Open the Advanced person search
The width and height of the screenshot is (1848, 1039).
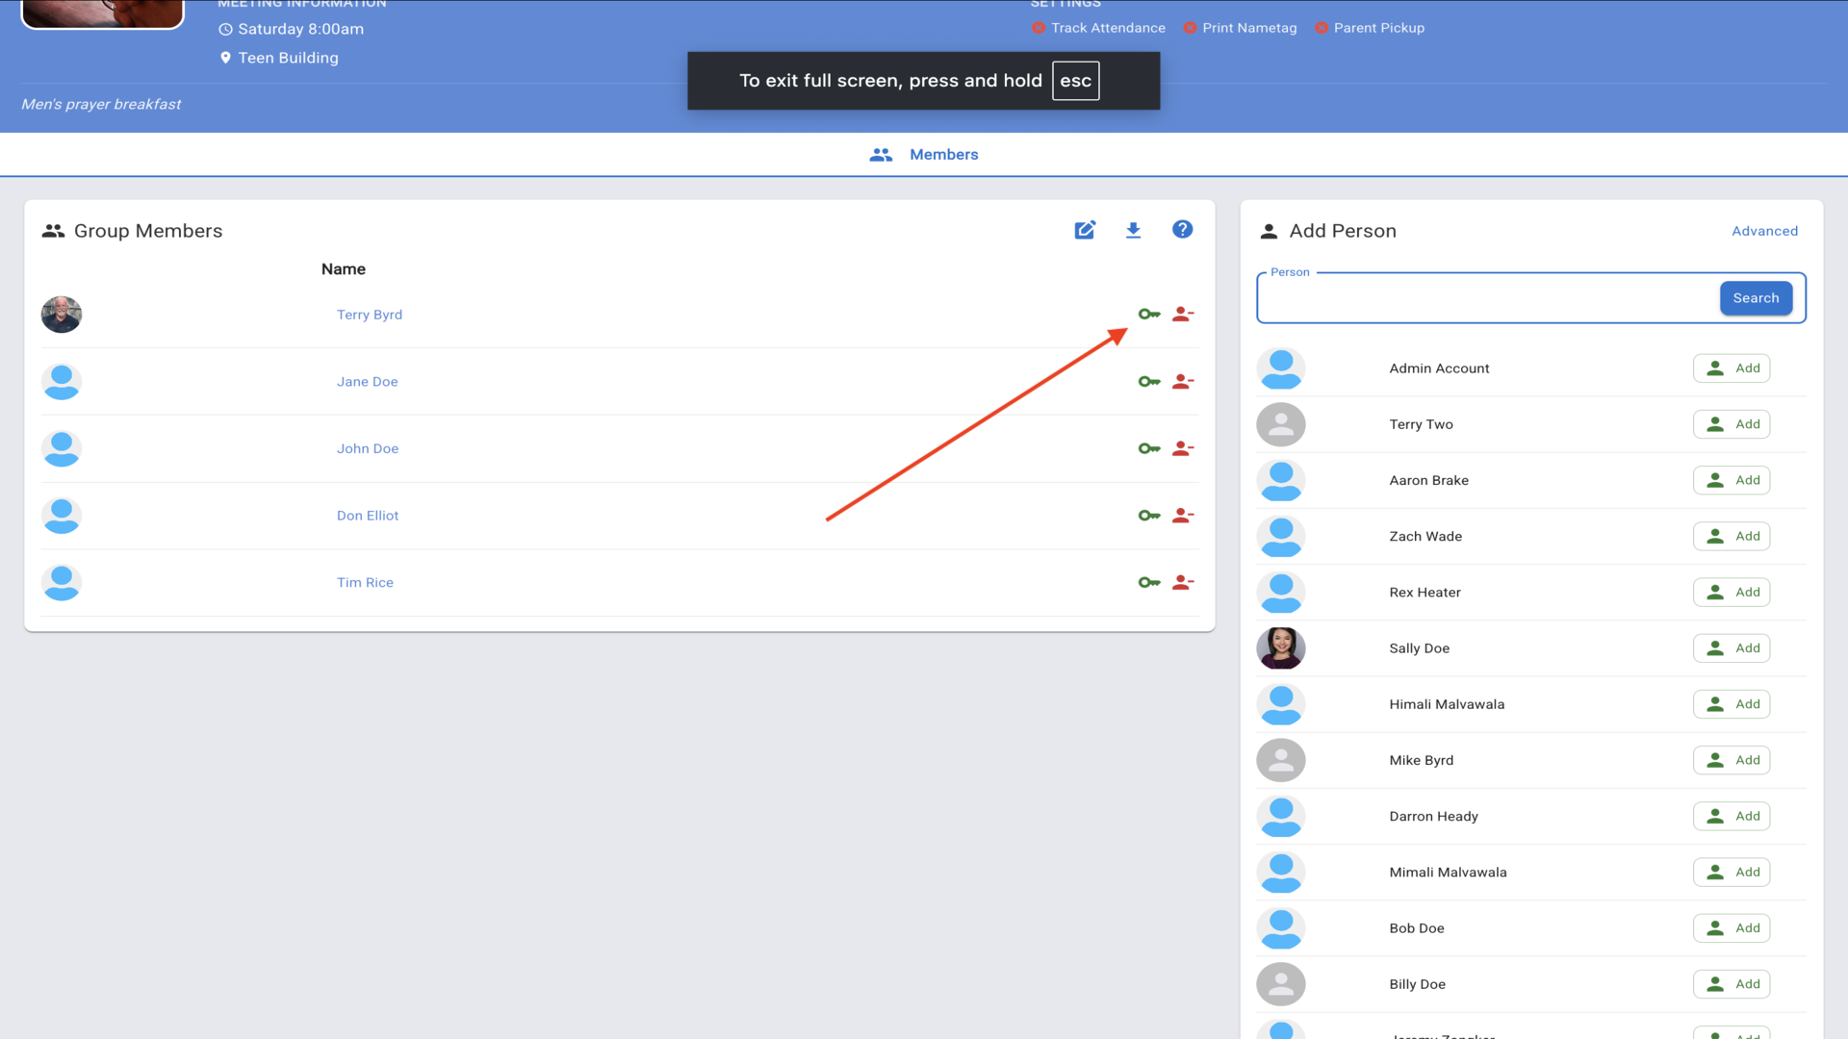pyautogui.click(x=1764, y=231)
